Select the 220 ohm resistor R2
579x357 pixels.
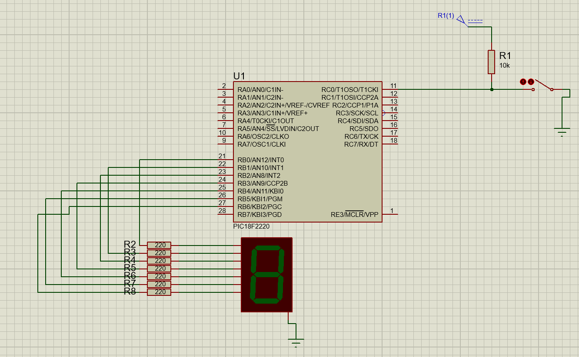(159, 245)
